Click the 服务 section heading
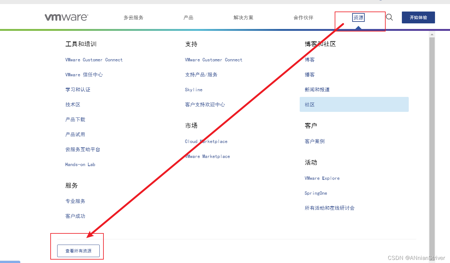Screen dimensions: 450x263 [72, 186]
